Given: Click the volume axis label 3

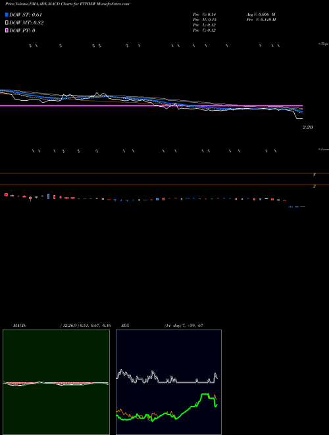Looking at the screenshot, I should click(315, 175).
